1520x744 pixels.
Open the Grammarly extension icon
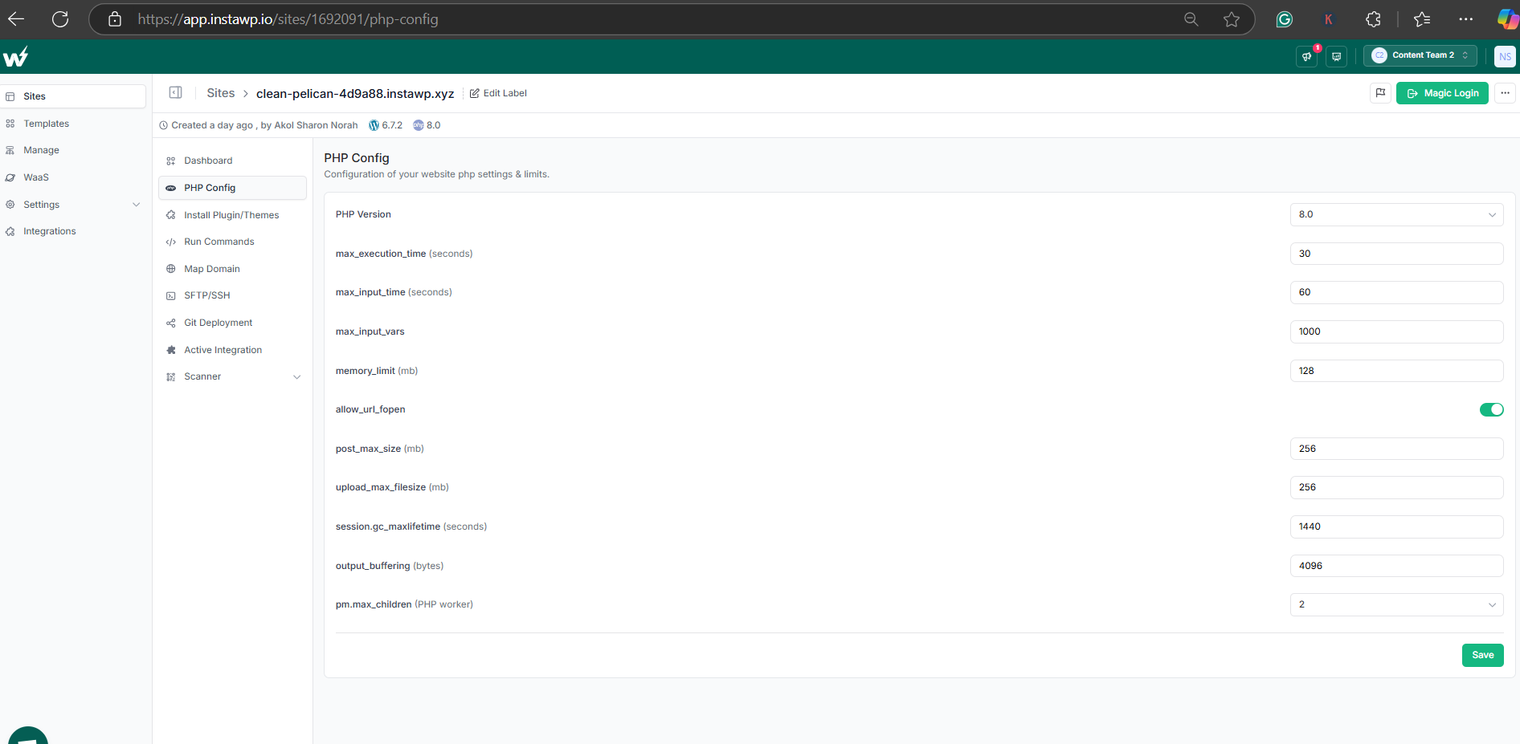click(x=1285, y=19)
